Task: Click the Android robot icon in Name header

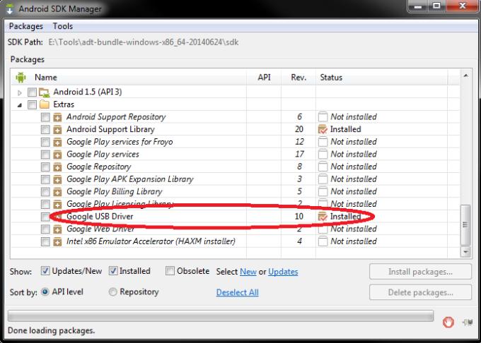Action: (x=21, y=78)
